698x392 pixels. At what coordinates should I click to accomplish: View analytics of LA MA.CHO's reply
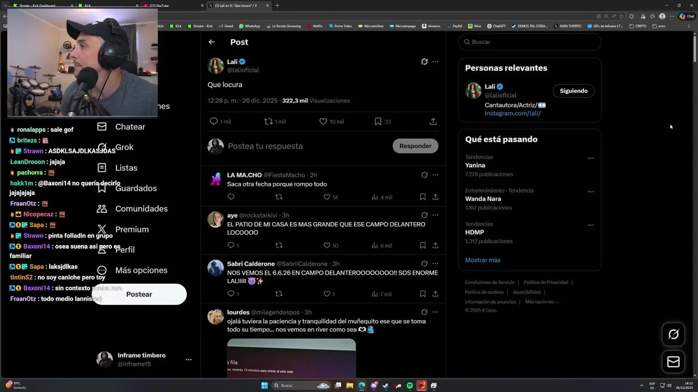(382, 197)
